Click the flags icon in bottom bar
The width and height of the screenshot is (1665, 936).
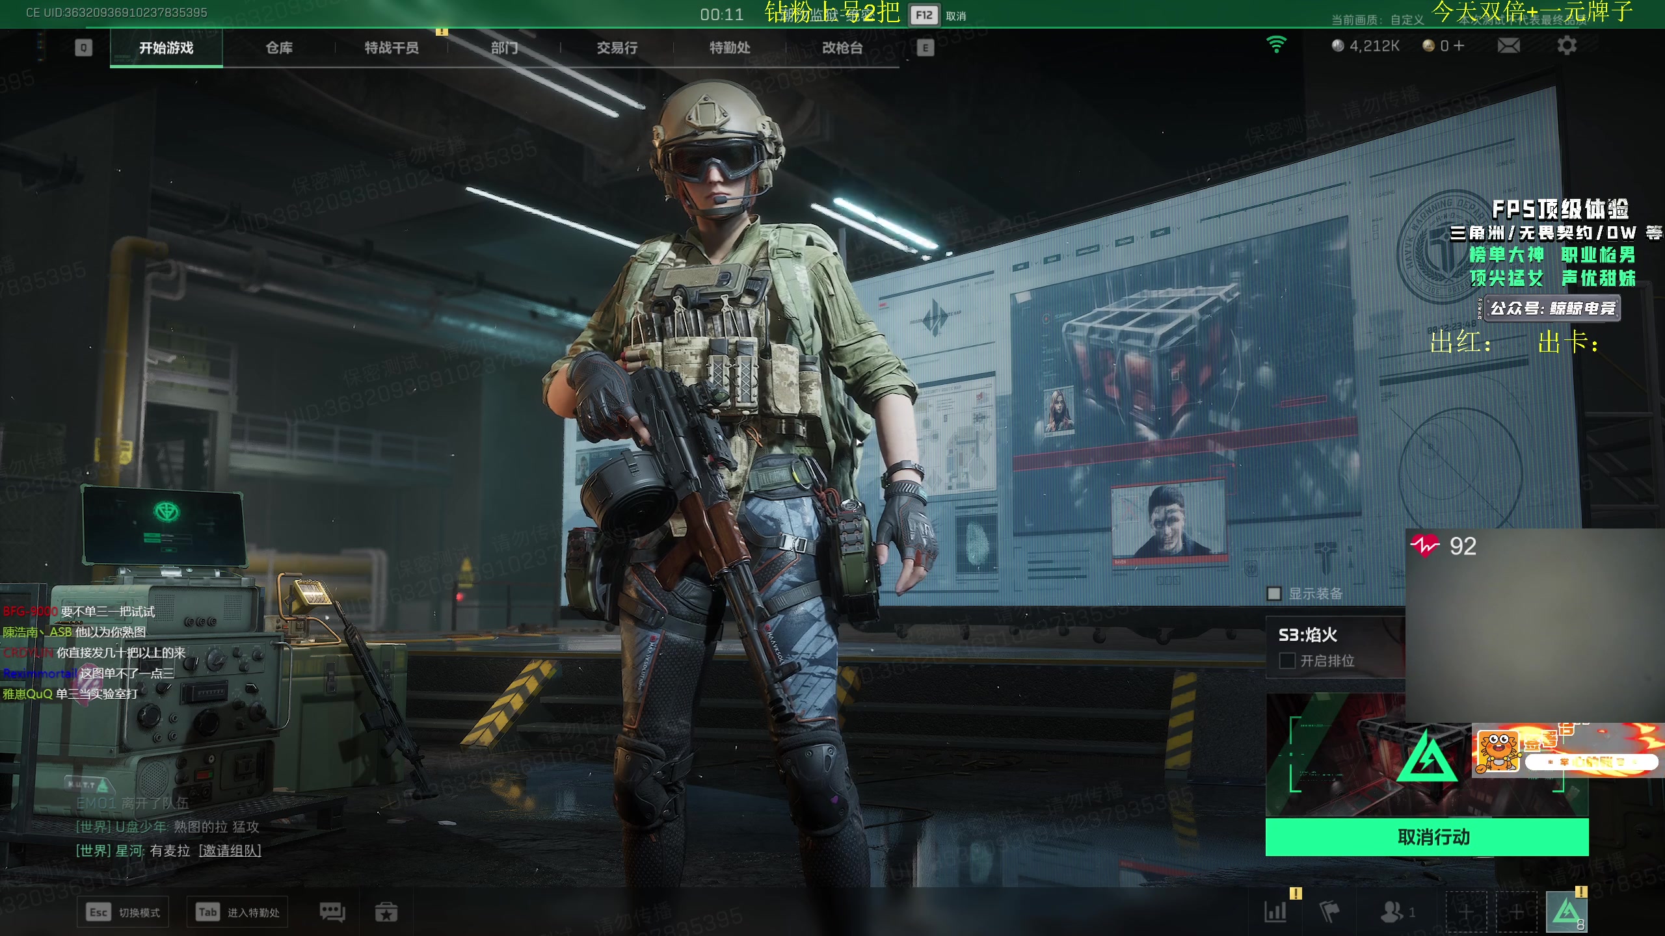(x=1329, y=912)
